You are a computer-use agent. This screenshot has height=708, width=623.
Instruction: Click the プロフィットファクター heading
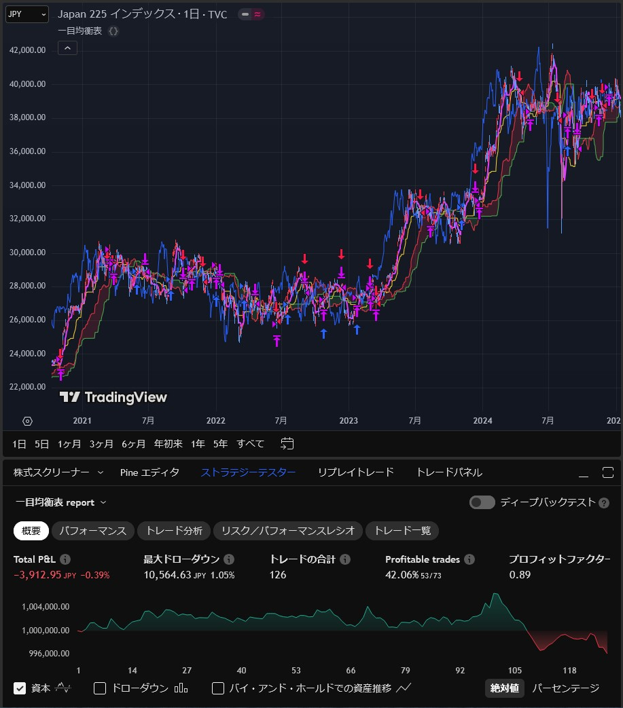coord(559,559)
